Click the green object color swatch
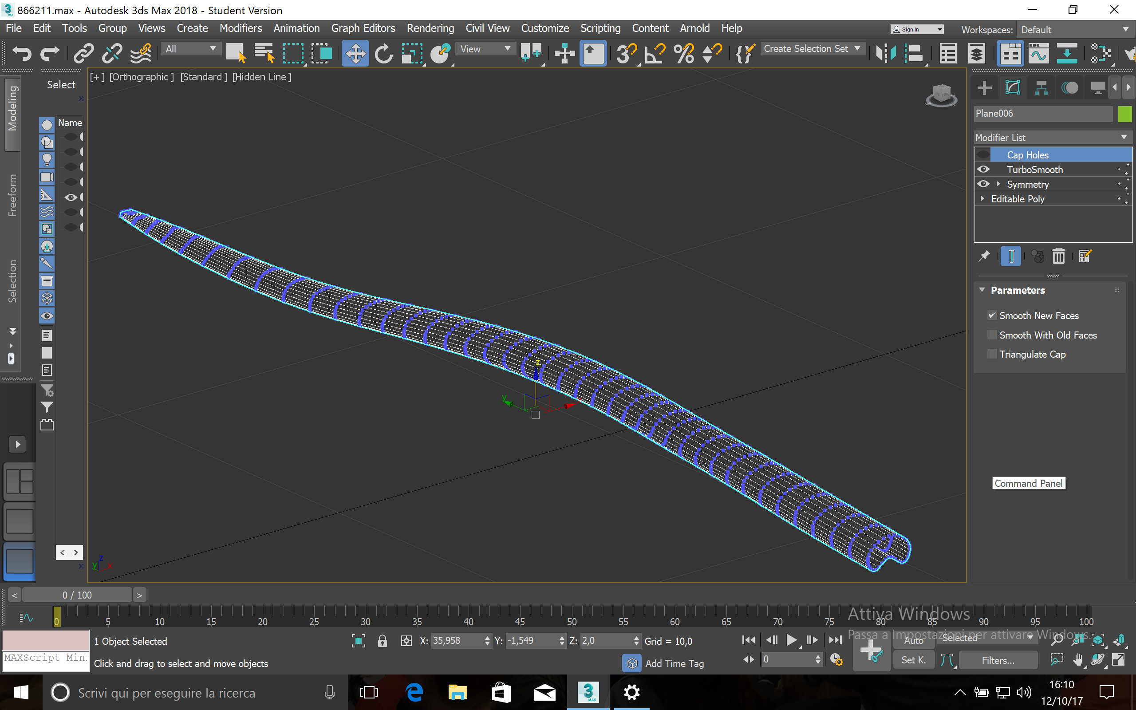The height and width of the screenshot is (710, 1136). 1125,114
